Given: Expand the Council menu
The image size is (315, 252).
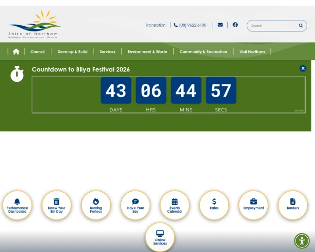Looking at the screenshot, I should click(38, 51).
